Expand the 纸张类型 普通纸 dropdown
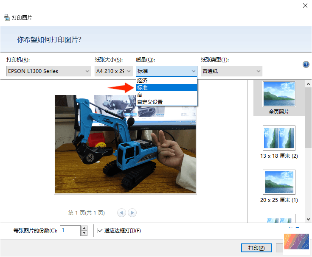The image size is (312, 257). coord(231,71)
